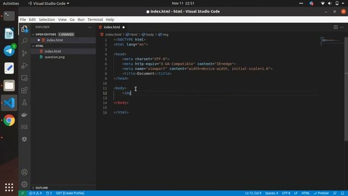
Task: Open the text editor app in dock
Action: pos(9,68)
